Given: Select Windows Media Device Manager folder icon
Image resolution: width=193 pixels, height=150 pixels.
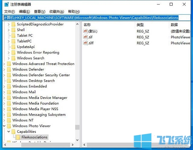Looking at the screenshot, I should coord(9,98).
